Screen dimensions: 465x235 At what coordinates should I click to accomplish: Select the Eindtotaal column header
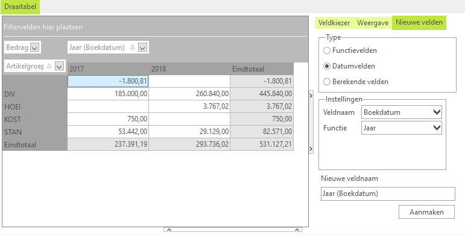(262, 69)
